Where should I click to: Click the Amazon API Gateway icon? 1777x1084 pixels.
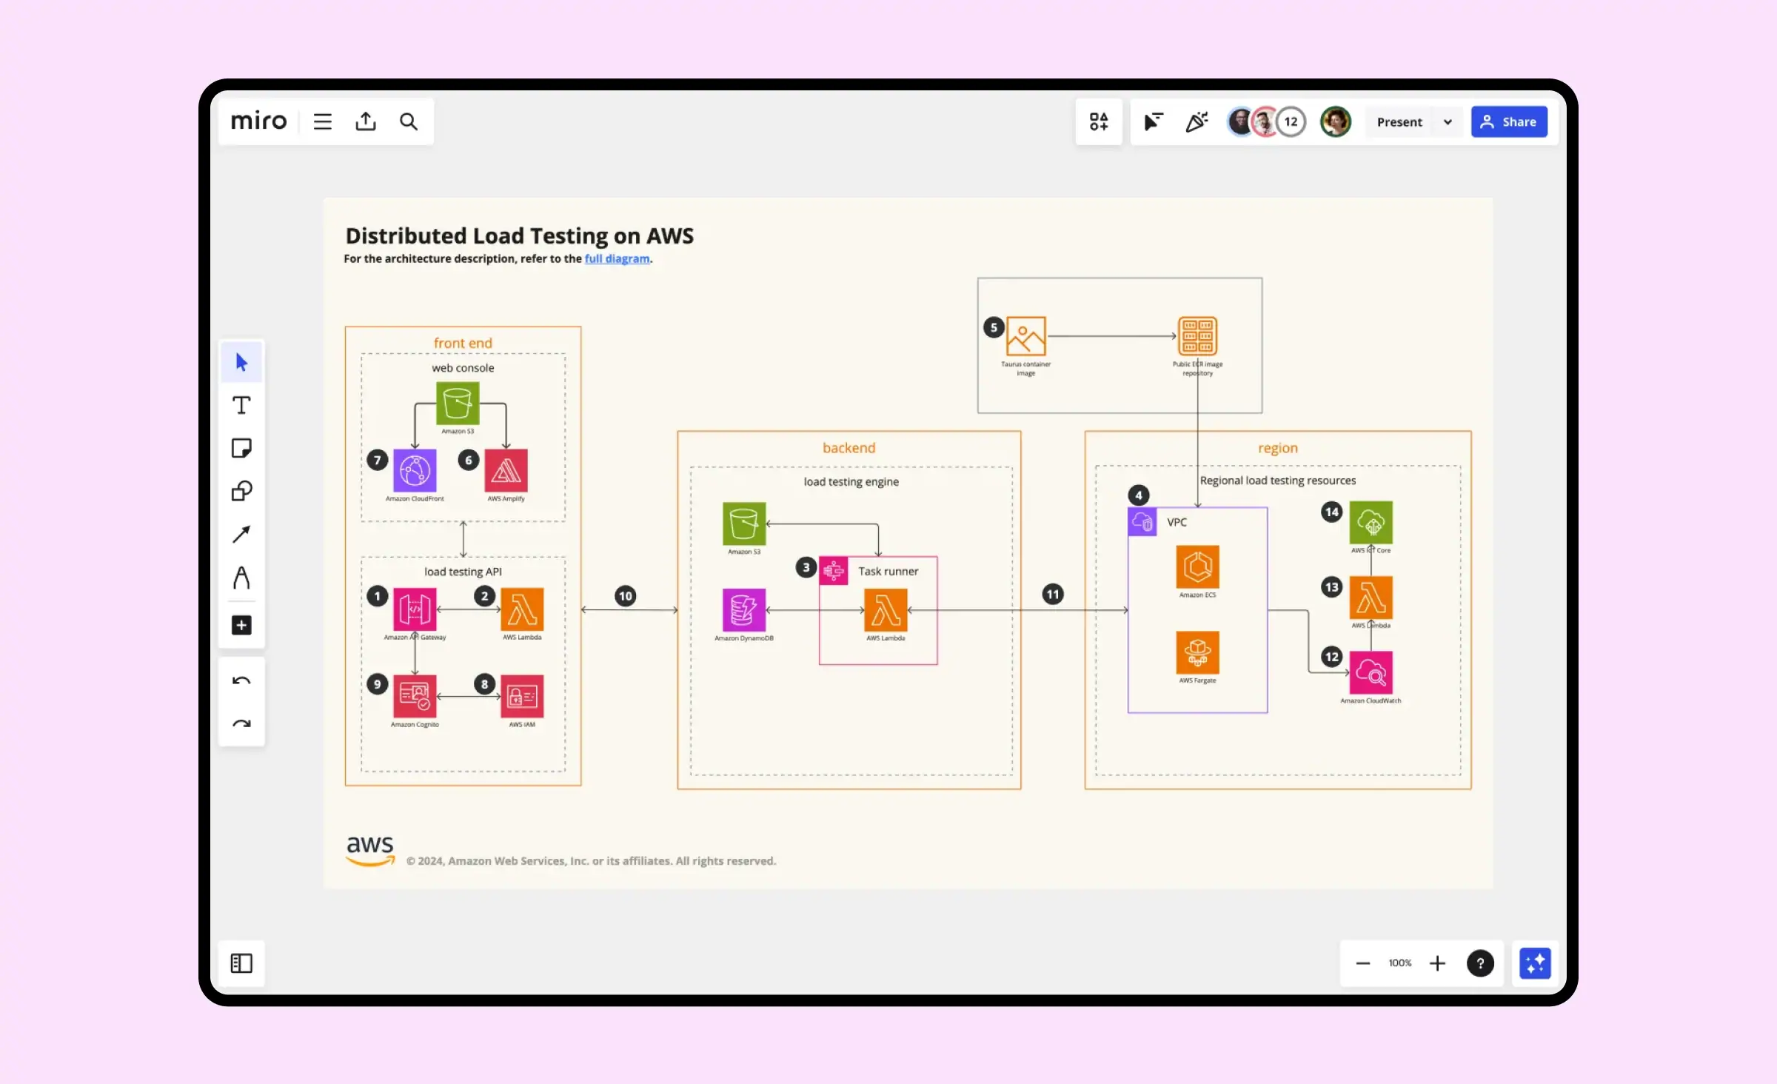415,609
